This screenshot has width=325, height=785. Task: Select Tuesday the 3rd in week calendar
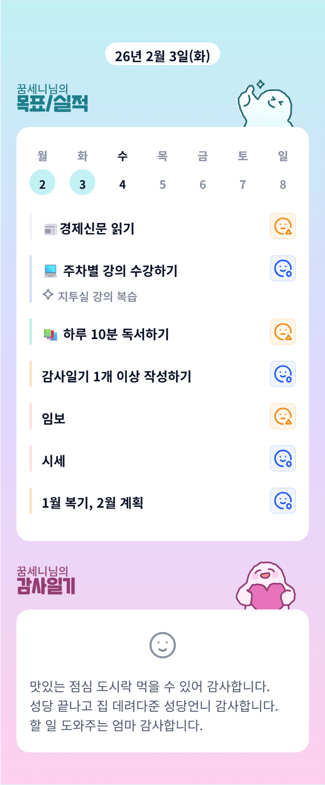[83, 182]
